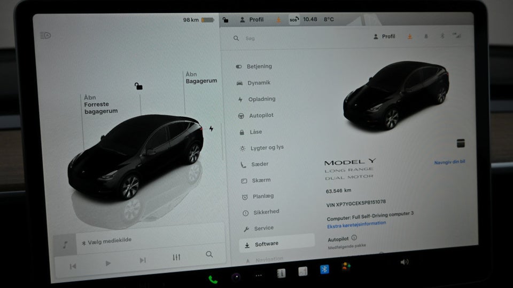Viewport: 513px width, 288px height.
Task: Search media with the magnifier icon
Action: click(209, 254)
